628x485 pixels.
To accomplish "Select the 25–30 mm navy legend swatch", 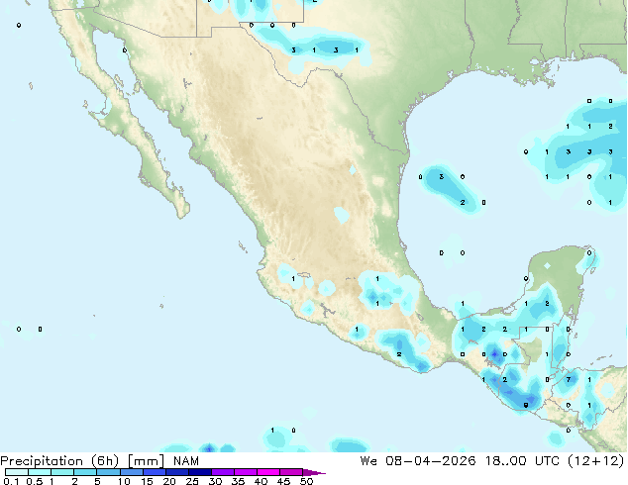I will point(200,472).
